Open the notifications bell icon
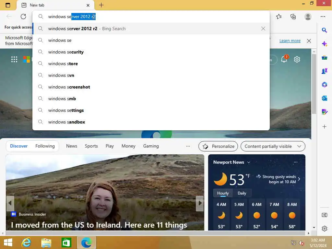The image size is (332, 249). [x=284, y=59]
